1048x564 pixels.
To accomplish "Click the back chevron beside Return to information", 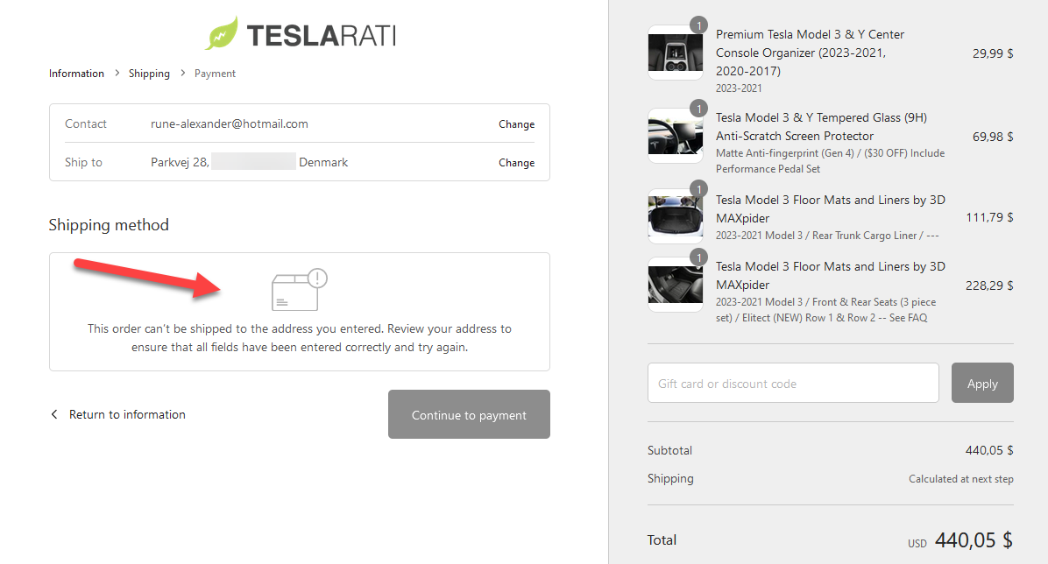I will click(54, 414).
